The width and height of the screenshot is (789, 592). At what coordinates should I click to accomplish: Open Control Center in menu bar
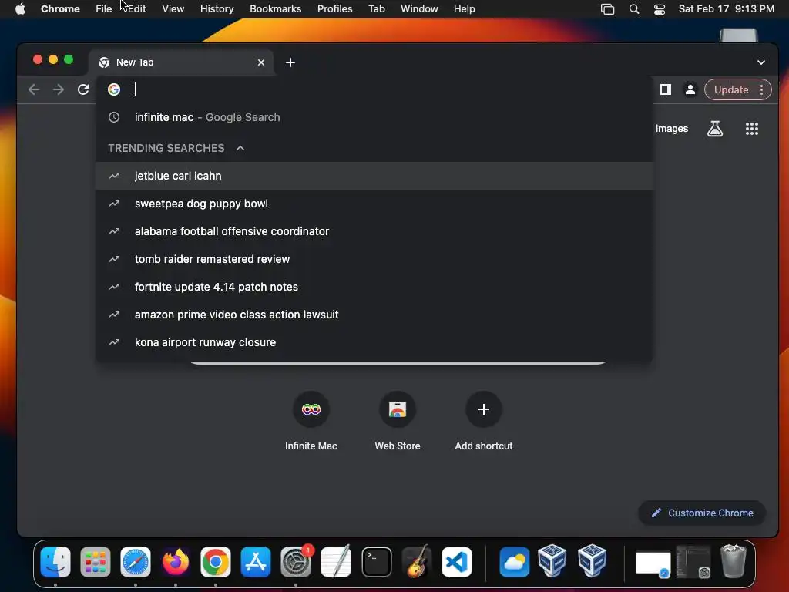click(660, 9)
